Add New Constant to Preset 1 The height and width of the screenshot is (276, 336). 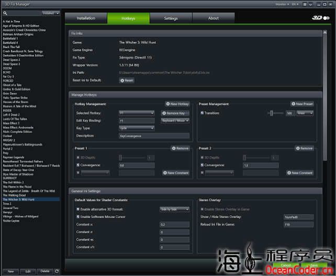176,173
